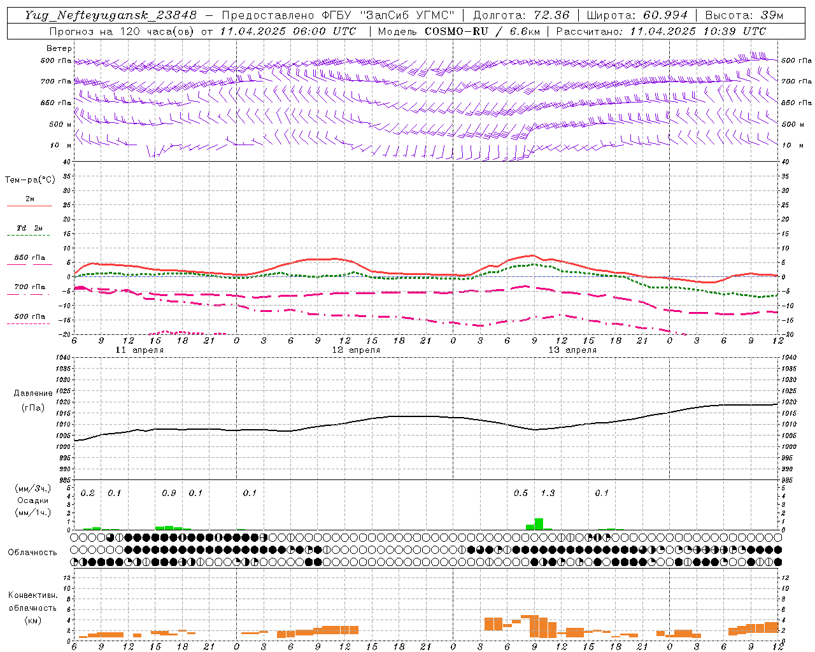The width and height of the screenshot is (815, 652).
Task: Click the (мм/1ч.) precipitation unit label
Action: (x=32, y=513)
